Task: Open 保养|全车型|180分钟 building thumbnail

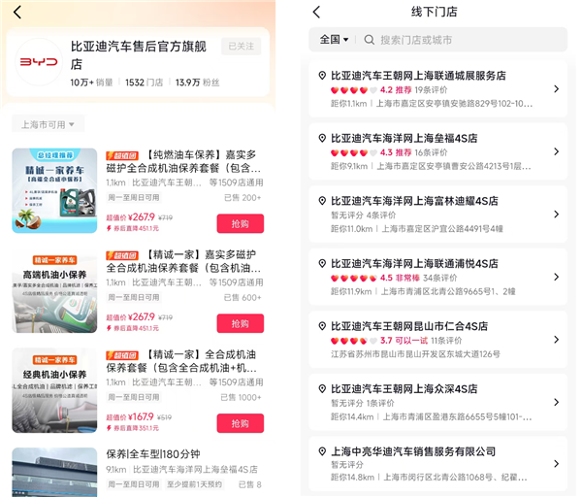Action: [x=54, y=473]
